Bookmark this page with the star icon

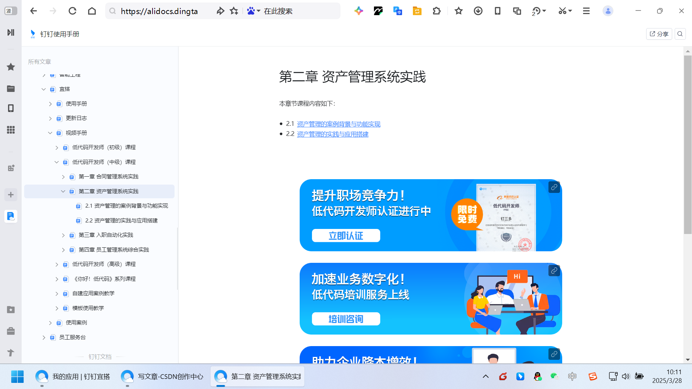(x=234, y=11)
